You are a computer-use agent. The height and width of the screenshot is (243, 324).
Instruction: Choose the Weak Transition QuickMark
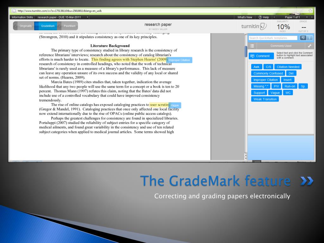[x=265, y=99]
